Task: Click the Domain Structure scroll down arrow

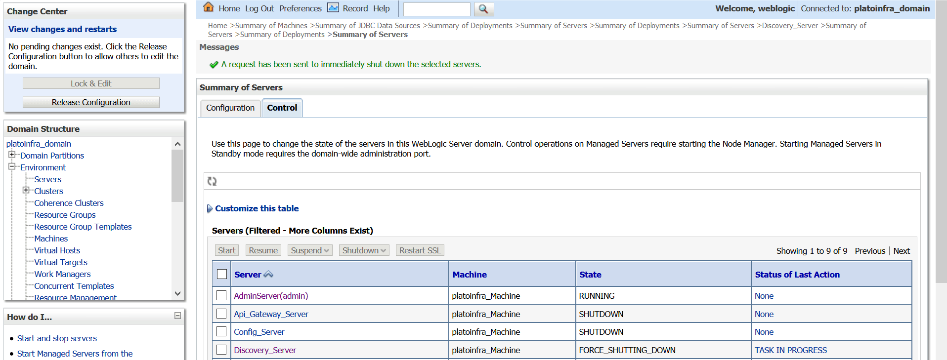Action: pyautogui.click(x=177, y=293)
